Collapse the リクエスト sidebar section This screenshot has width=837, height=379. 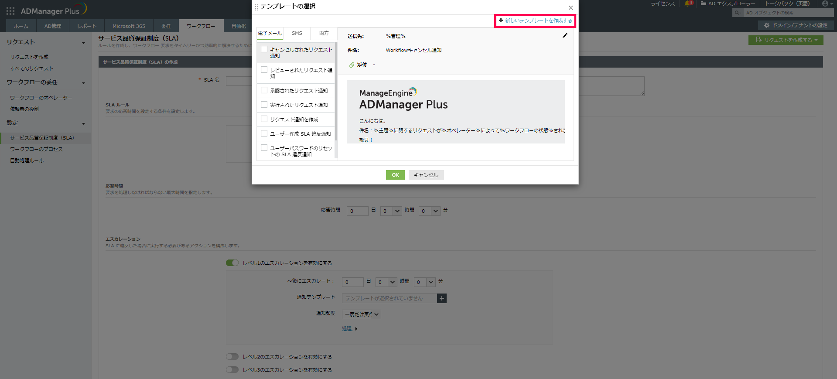(83, 43)
